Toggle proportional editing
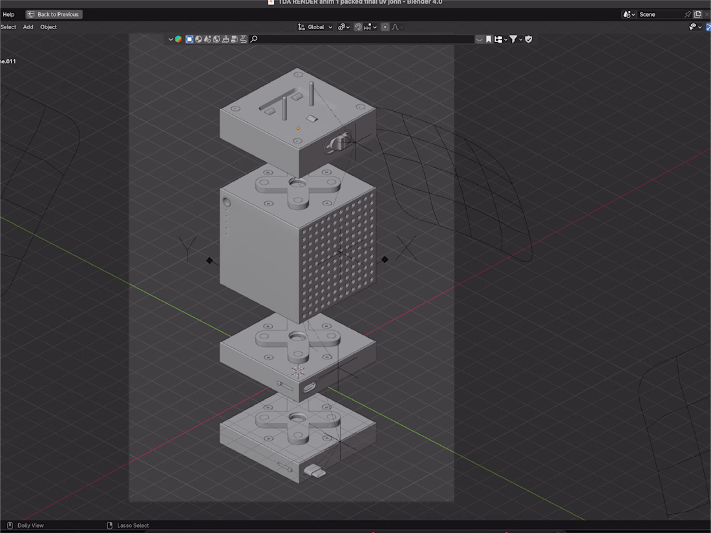This screenshot has width=711, height=533. coord(385,27)
